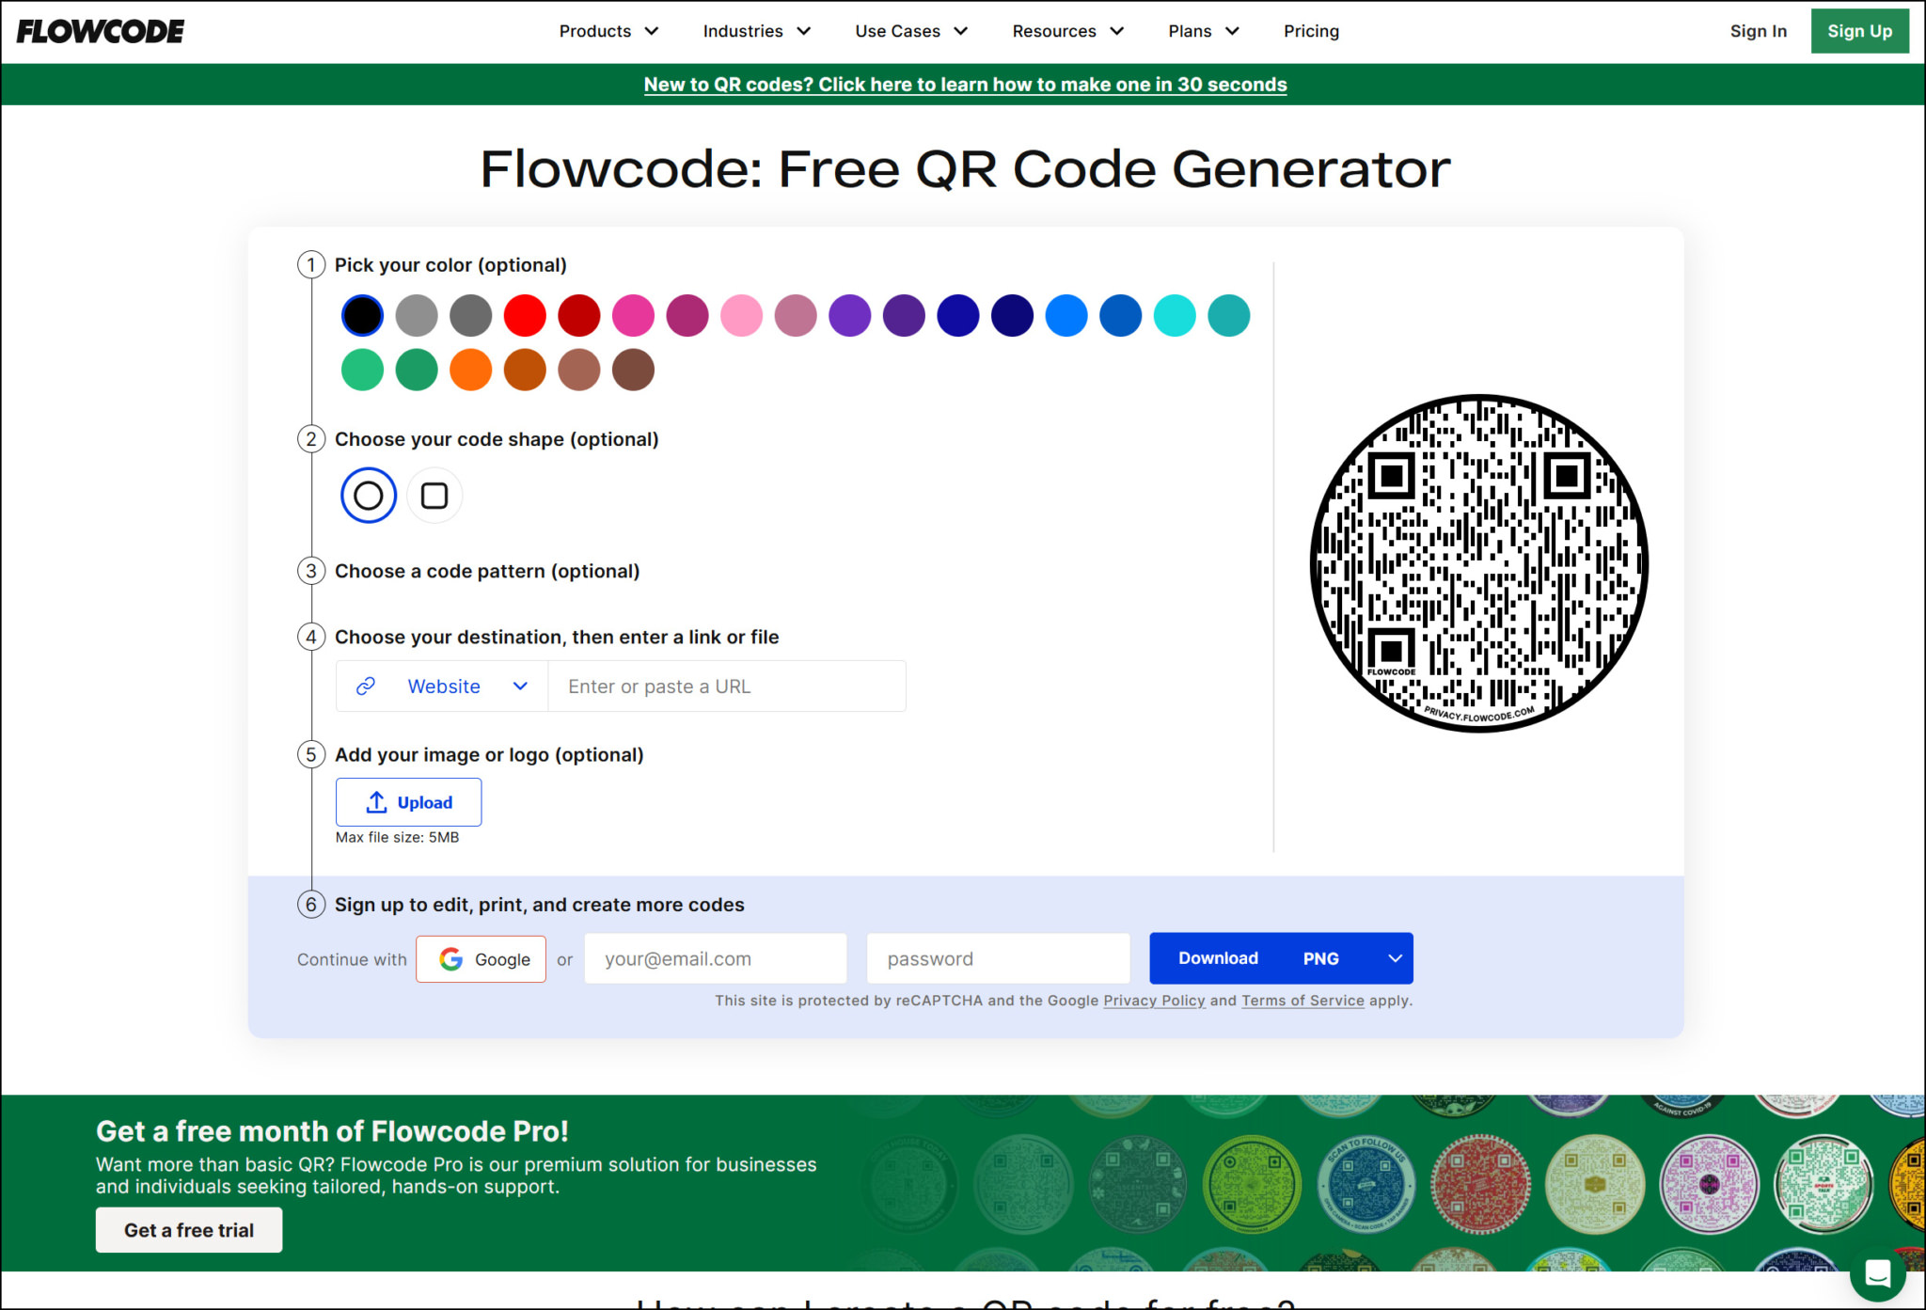Pick the magenta color swatch
This screenshot has width=1926, height=1310.
coord(687,315)
